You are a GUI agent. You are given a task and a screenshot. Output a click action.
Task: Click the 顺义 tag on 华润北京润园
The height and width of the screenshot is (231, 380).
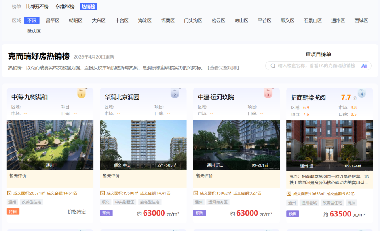pos(105,202)
